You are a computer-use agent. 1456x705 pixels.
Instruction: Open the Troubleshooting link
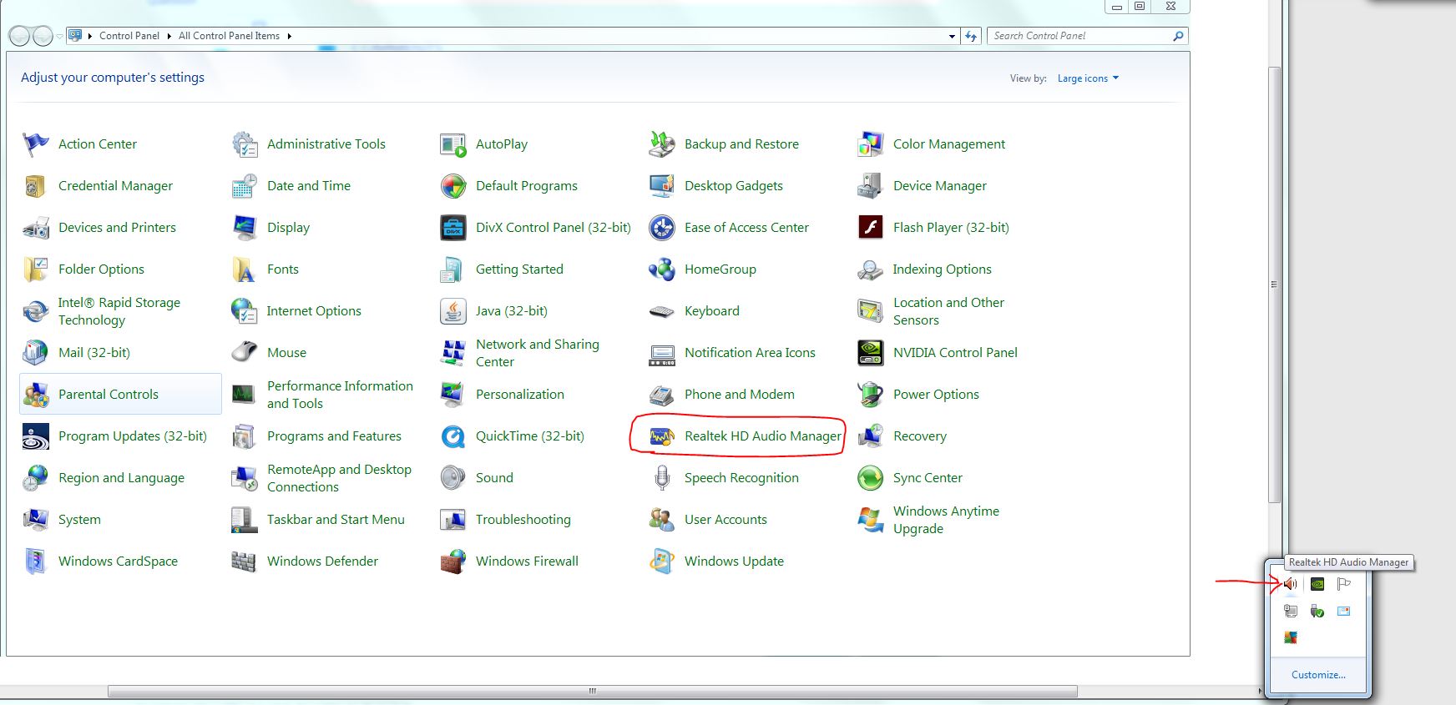523,520
